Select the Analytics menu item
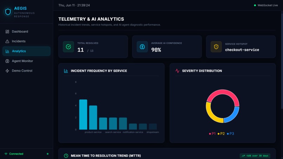Screen dimensions: 283x159 26,51
